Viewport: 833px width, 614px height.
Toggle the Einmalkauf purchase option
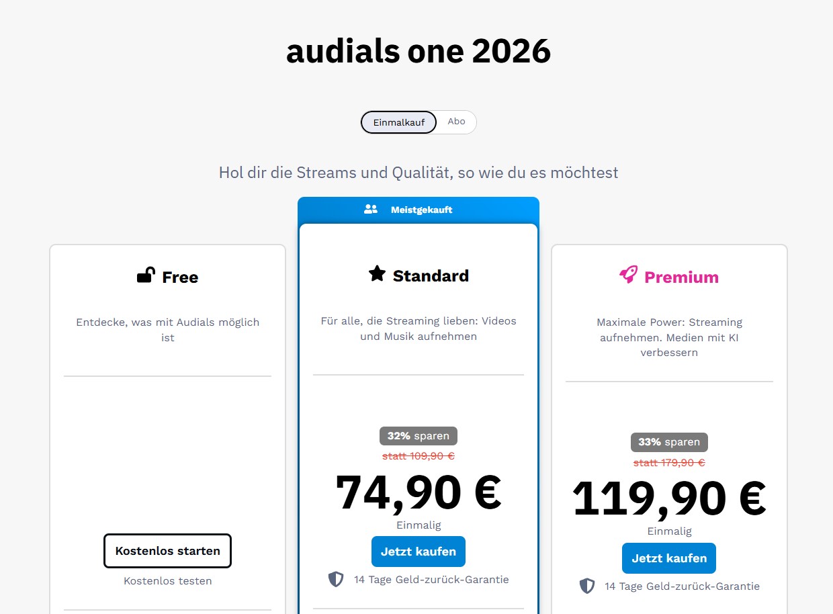(398, 122)
